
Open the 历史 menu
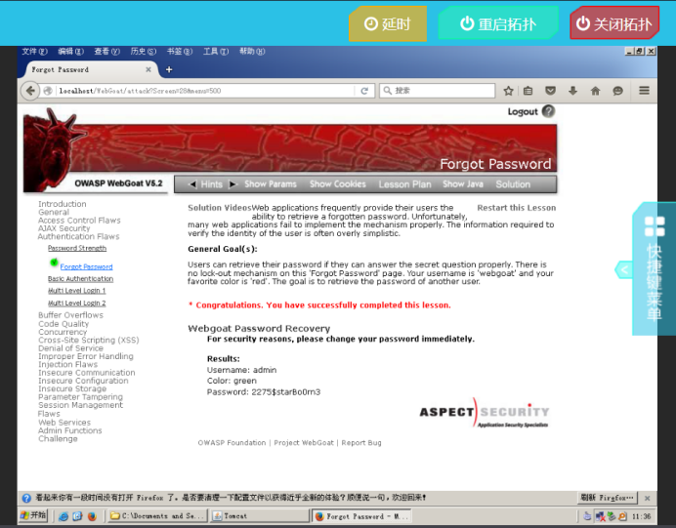coord(144,52)
